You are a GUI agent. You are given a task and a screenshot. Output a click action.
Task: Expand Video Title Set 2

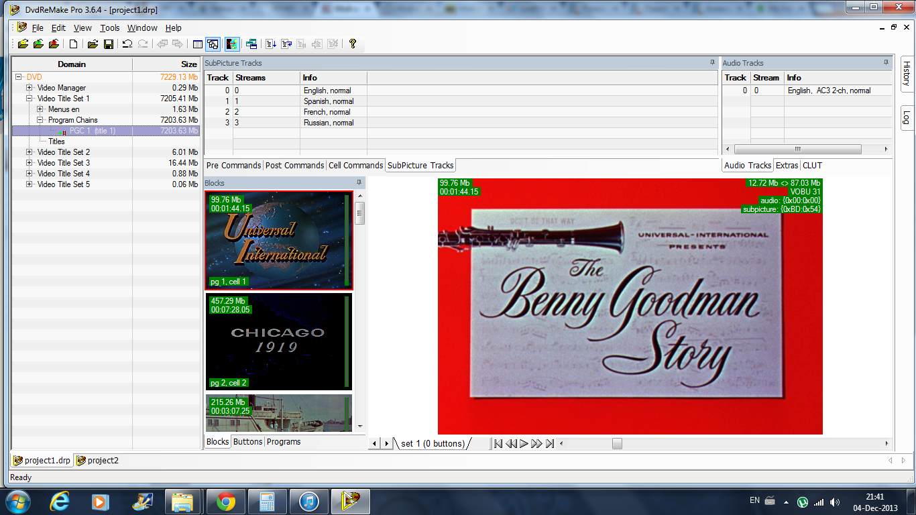pos(30,152)
